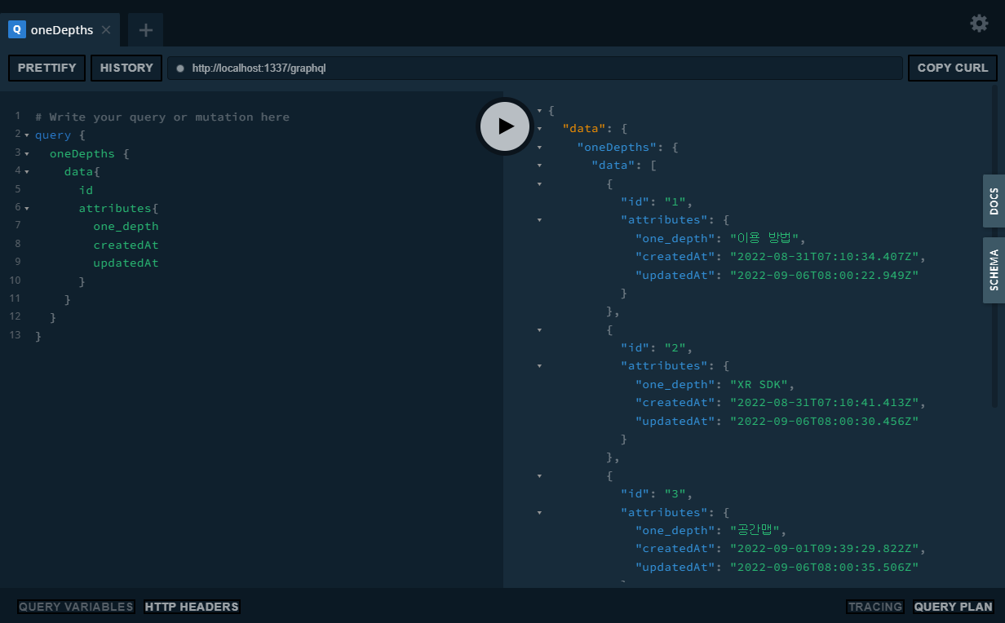Select the oneDepths query tab
The height and width of the screenshot is (623, 1005).
click(61, 30)
